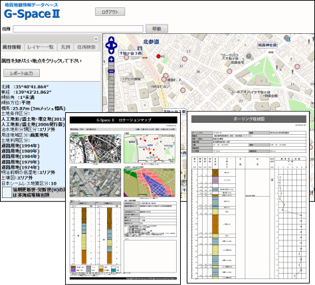Open old topographic map thumbnail in report
This screenshot has height=285, width=315.
click(95, 149)
